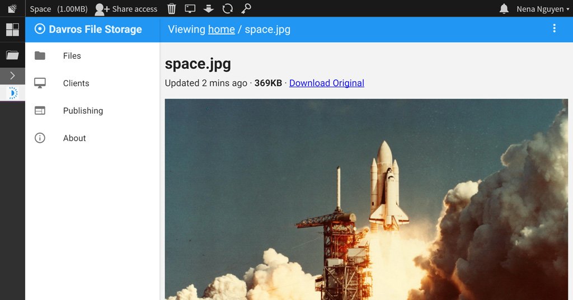The width and height of the screenshot is (573, 300).
Task: Open webkey options with key icon
Action: click(246, 8)
